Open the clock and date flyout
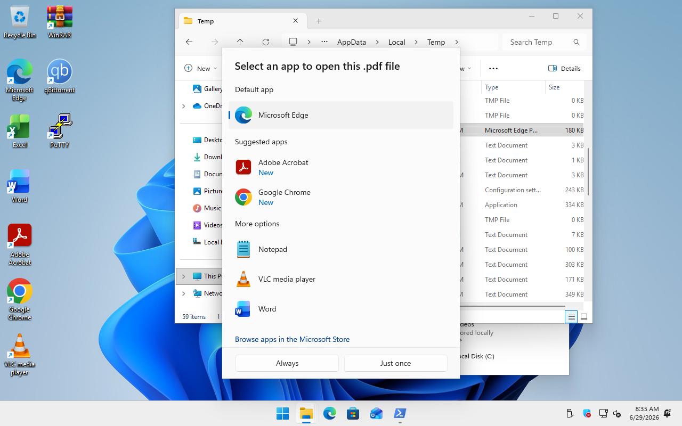 (644, 413)
